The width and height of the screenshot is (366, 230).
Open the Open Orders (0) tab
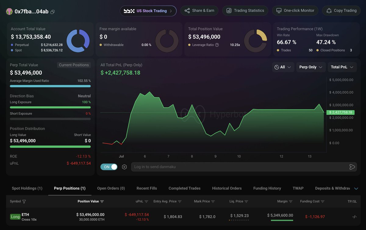tap(111, 188)
